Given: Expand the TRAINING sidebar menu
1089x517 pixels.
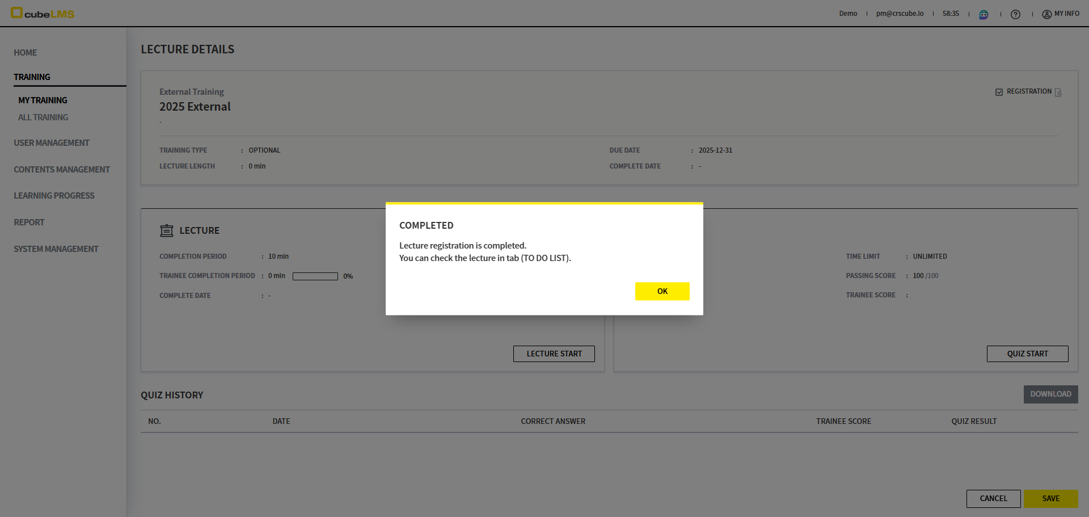Looking at the screenshot, I should [32, 77].
